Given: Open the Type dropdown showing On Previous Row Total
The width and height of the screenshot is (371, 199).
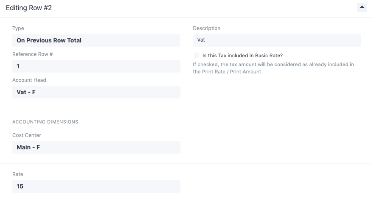Looking at the screenshot, I should 96,40.
